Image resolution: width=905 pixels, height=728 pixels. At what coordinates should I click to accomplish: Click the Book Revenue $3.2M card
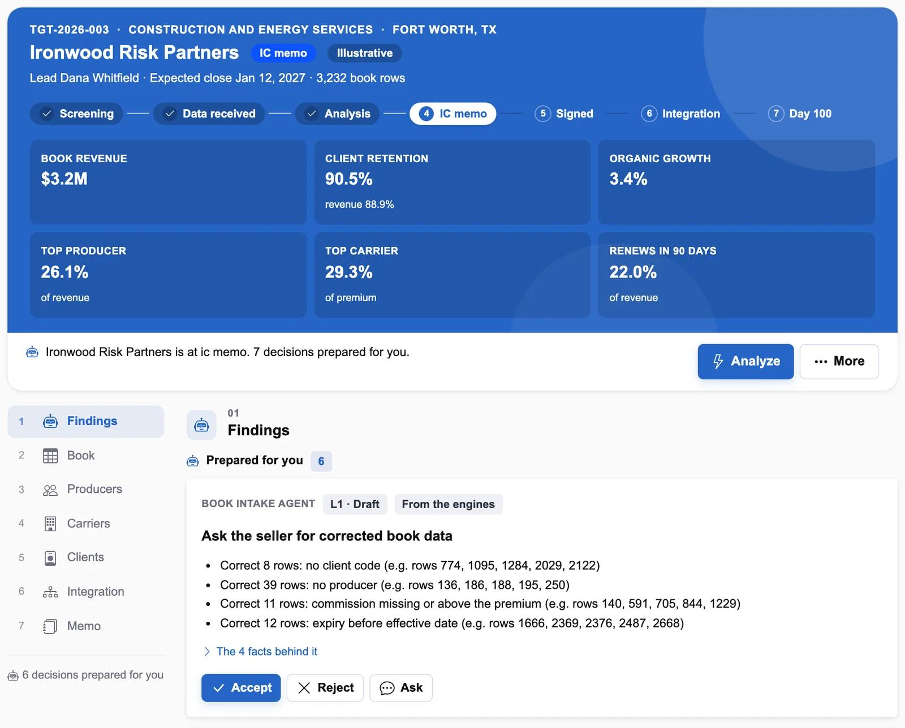click(168, 182)
